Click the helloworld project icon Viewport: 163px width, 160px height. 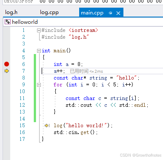point(8,22)
